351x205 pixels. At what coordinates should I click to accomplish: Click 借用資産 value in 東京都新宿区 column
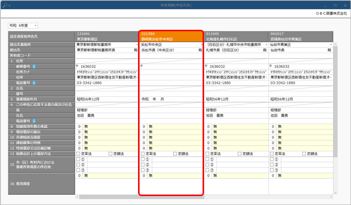point(107,176)
